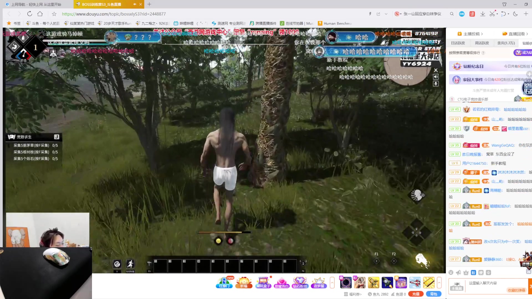This screenshot has height=299, width=532.
Task: Mute the BOSS训练赛S3 tab audio
Action: pyautogui.click(x=135, y=4)
